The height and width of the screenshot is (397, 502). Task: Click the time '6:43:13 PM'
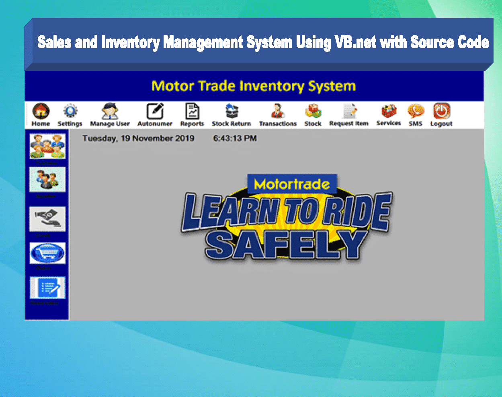(x=235, y=138)
